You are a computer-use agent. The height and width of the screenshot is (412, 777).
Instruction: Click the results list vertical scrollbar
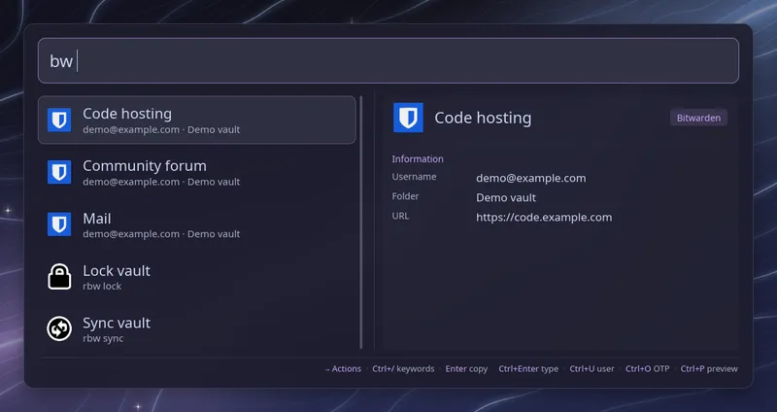point(360,223)
